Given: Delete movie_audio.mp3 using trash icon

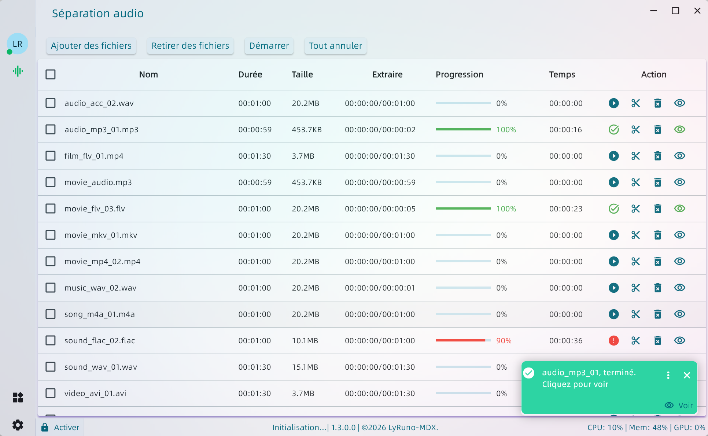Looking at the screenshot, I should click(657, 182).
